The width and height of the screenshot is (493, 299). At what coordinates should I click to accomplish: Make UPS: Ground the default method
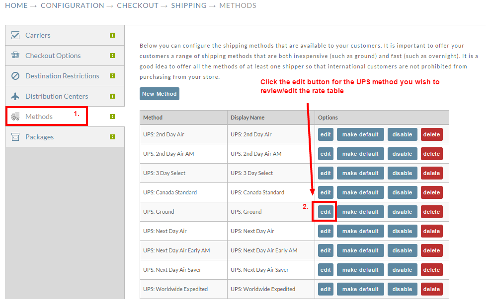[360, 212]
